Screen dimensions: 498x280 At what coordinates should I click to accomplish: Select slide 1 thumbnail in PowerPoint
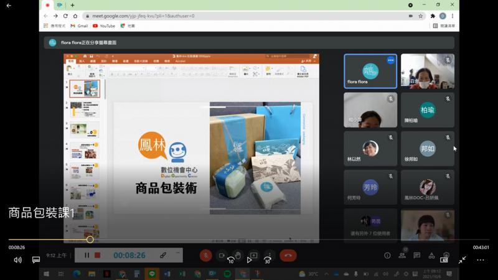click(85, 88)
